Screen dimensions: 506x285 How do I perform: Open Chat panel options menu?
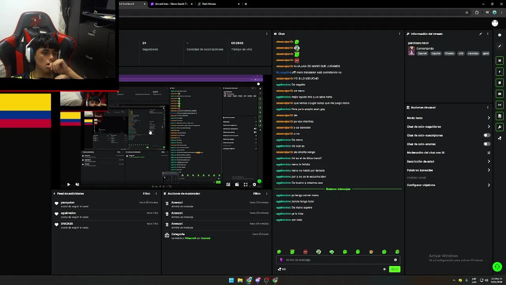tap(400, 34)
